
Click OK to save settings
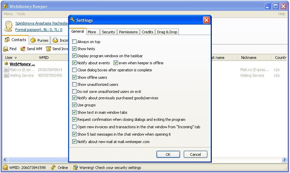168,154
